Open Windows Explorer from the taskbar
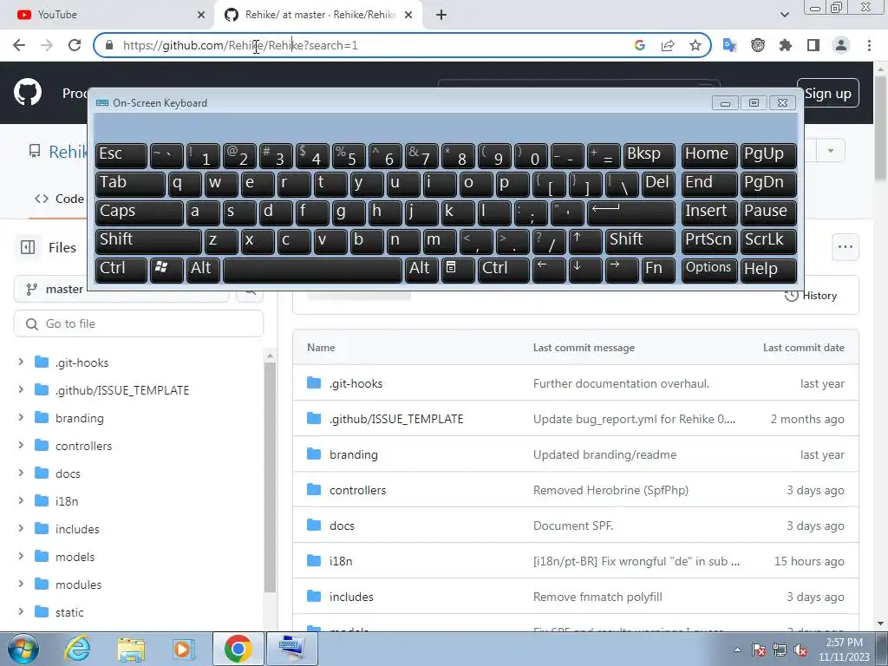 [x=131, y=649]
